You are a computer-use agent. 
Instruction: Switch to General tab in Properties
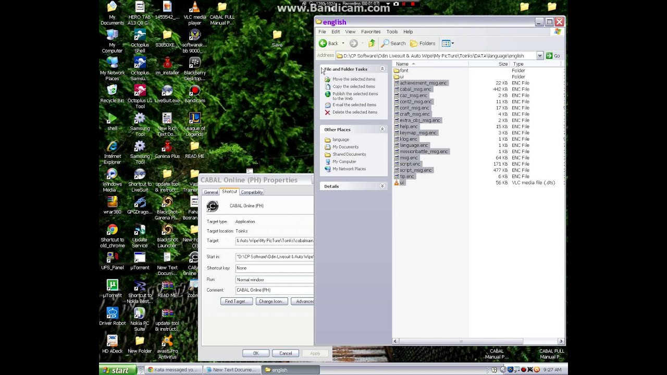click(211, 192)
